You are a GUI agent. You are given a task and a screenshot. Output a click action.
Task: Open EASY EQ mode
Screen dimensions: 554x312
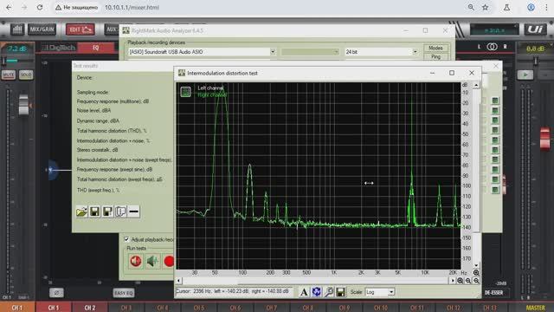point(124,293)
